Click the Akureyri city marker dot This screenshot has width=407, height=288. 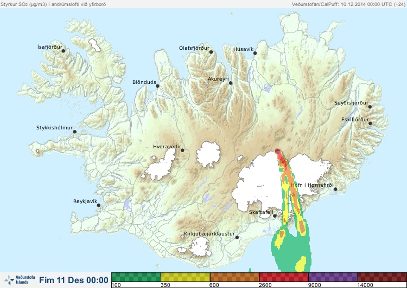coord(231,83)
